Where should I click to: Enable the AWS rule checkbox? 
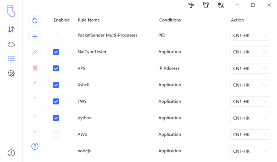(56, 134)
